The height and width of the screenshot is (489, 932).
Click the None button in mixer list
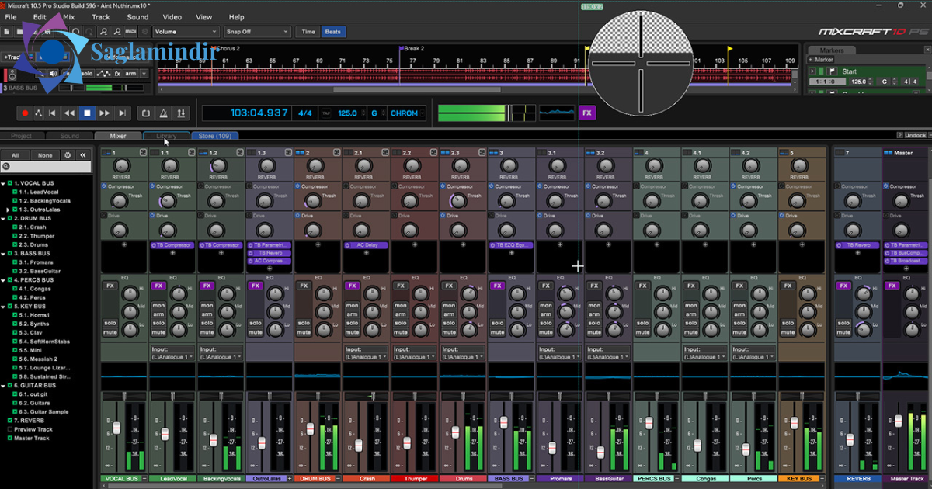click(x=45, y=155)
